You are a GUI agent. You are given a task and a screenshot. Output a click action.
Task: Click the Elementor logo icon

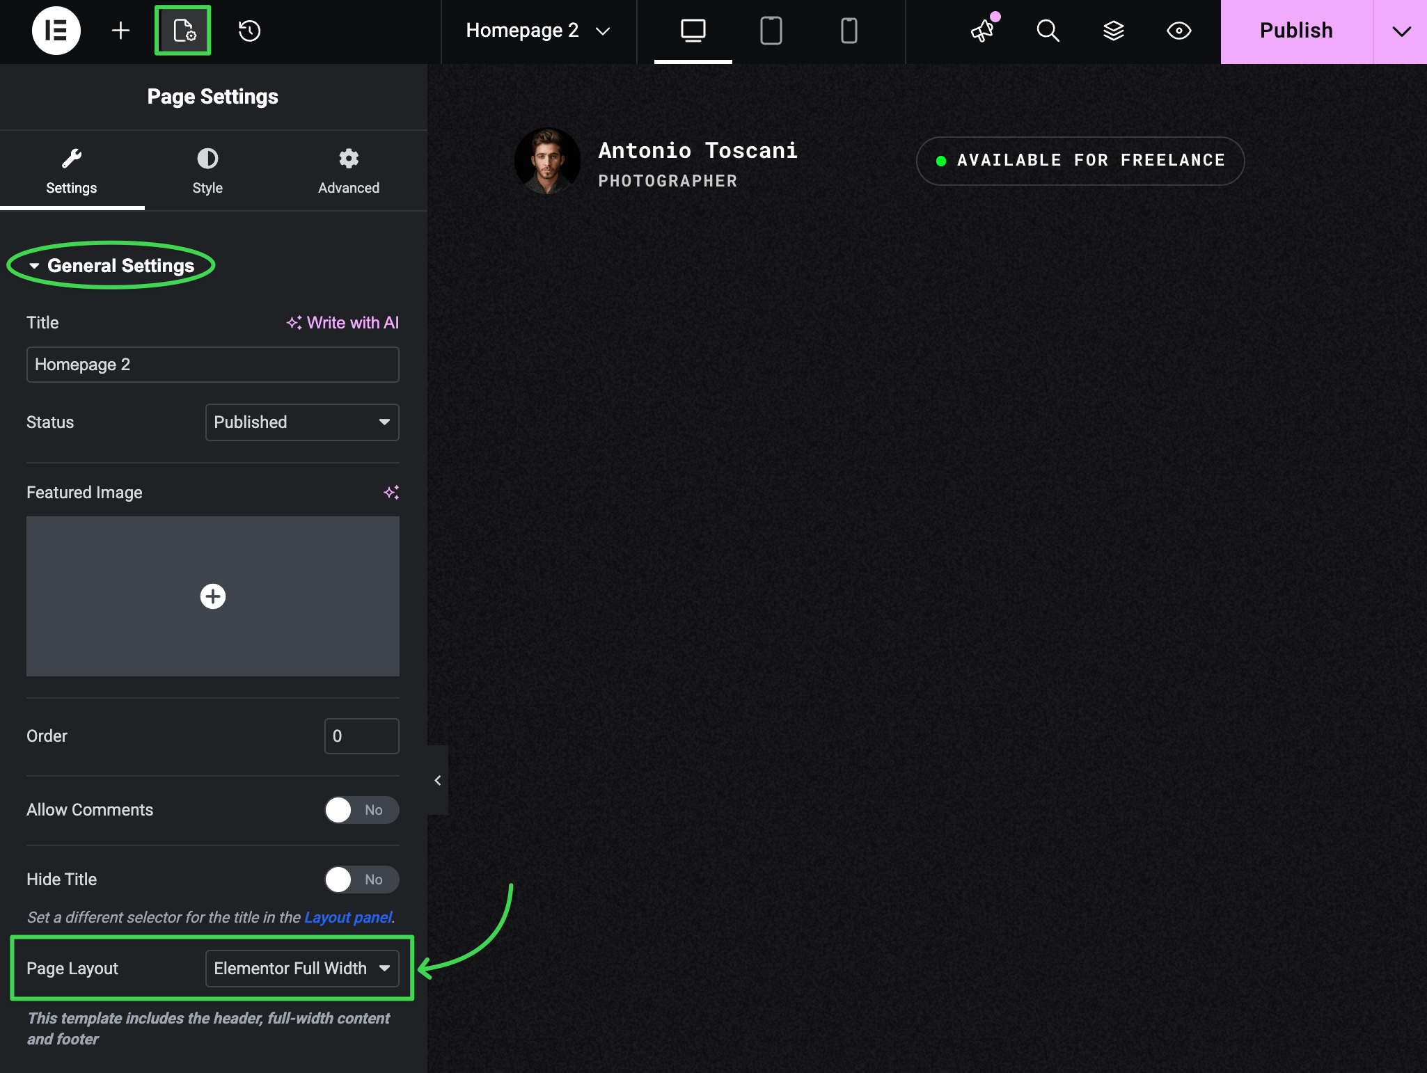(x=56, y=31)
